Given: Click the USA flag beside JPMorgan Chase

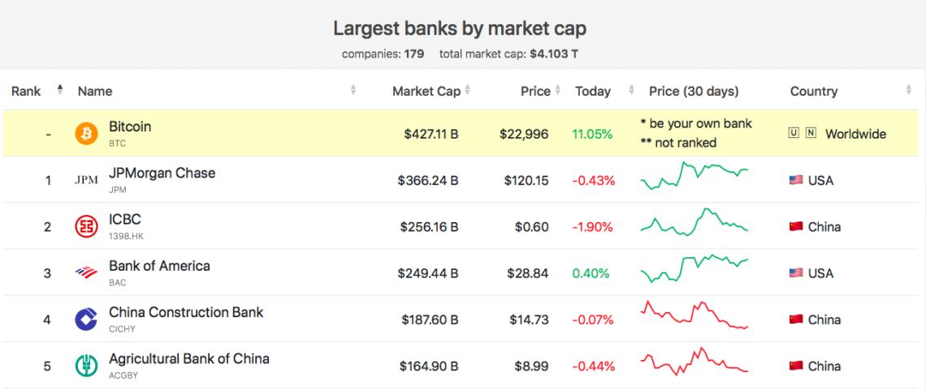Looking at the screenshot, I should point(796,180).
